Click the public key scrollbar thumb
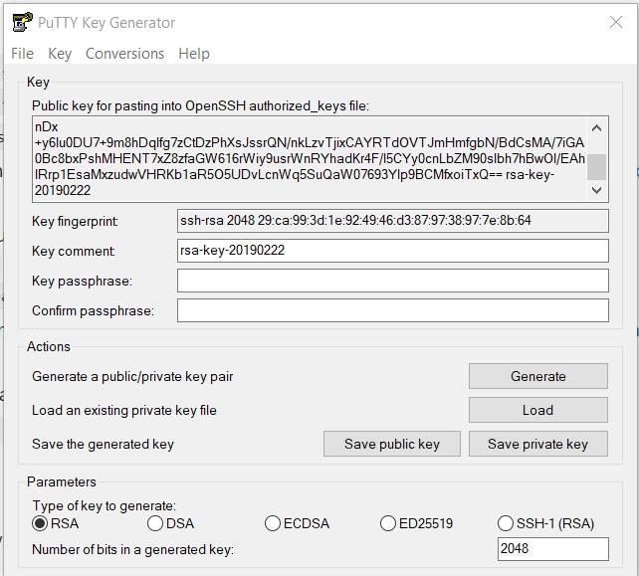Viewport: 639px width, 576px height. 596,166
